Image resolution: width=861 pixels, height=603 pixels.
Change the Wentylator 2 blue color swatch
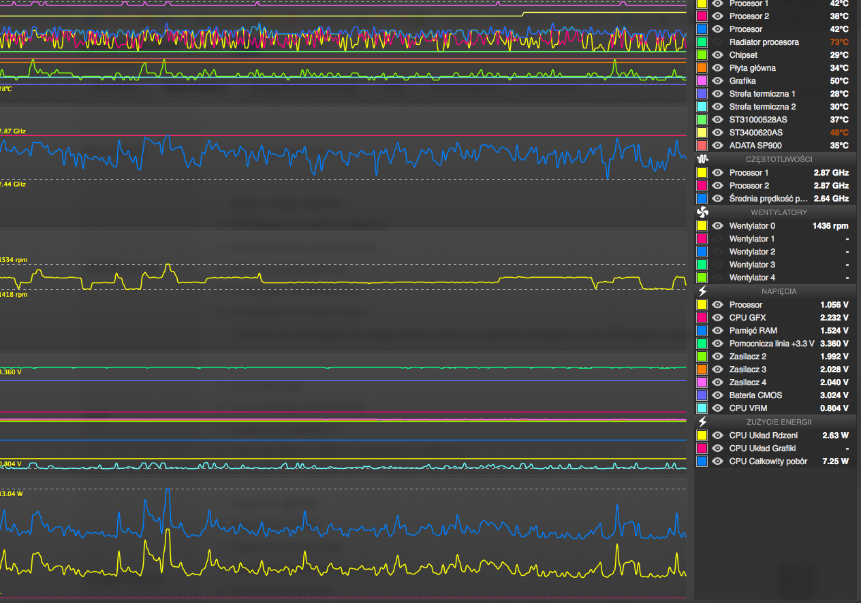coord(702,252)
